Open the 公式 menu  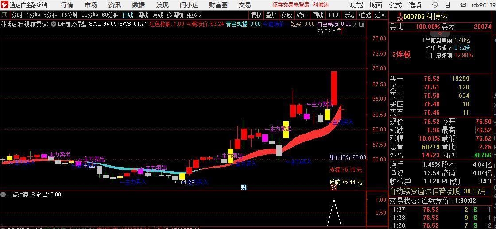pos(395,5)
